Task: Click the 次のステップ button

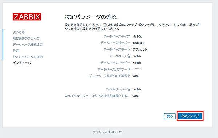Action: click(190, 116)
